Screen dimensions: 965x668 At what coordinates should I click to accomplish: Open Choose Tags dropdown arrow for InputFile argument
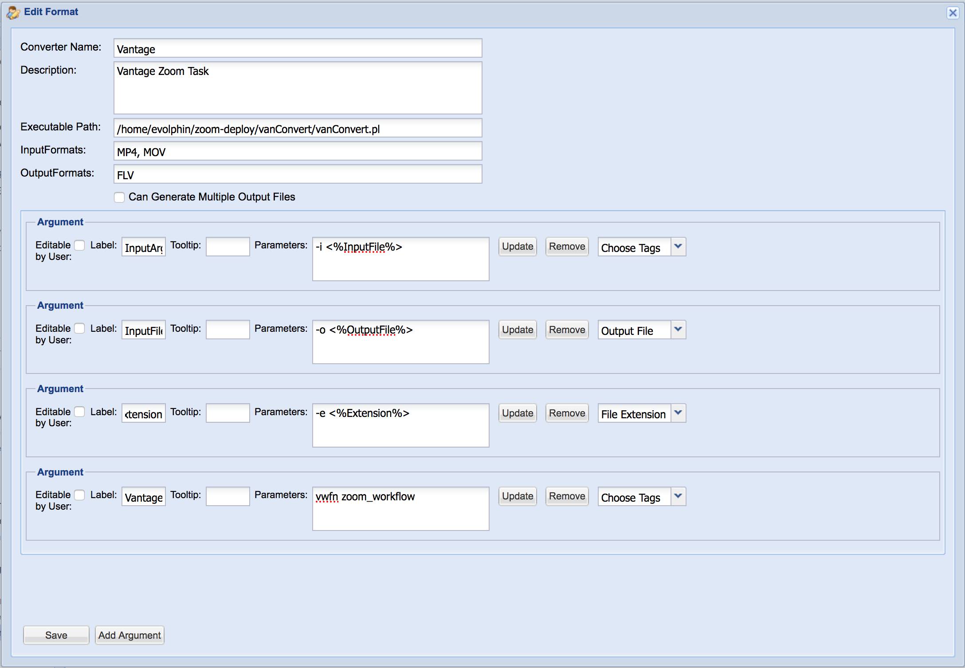[x=678, y=247]
